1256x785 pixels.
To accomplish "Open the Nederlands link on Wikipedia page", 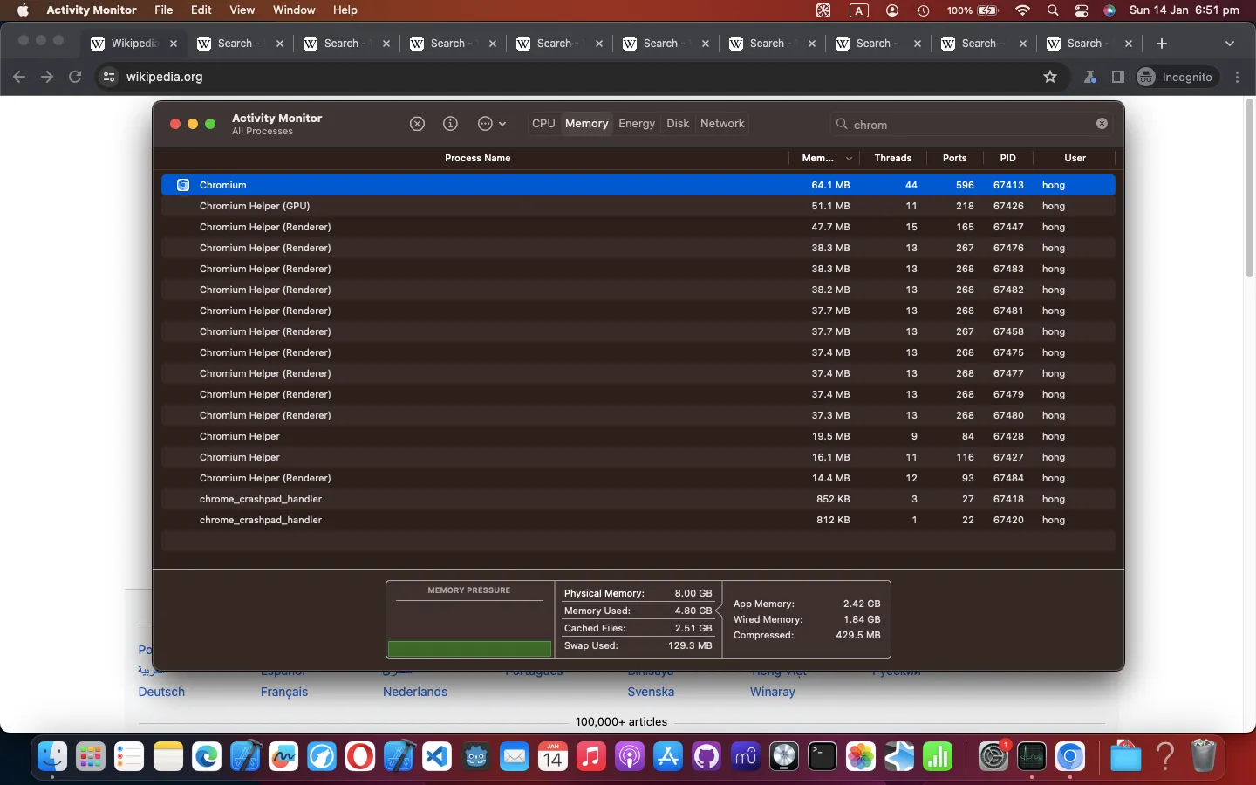I will (x=415, y=692).
